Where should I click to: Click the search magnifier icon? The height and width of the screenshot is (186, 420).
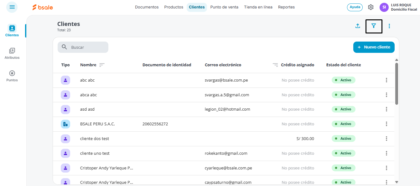click(65, 47)
